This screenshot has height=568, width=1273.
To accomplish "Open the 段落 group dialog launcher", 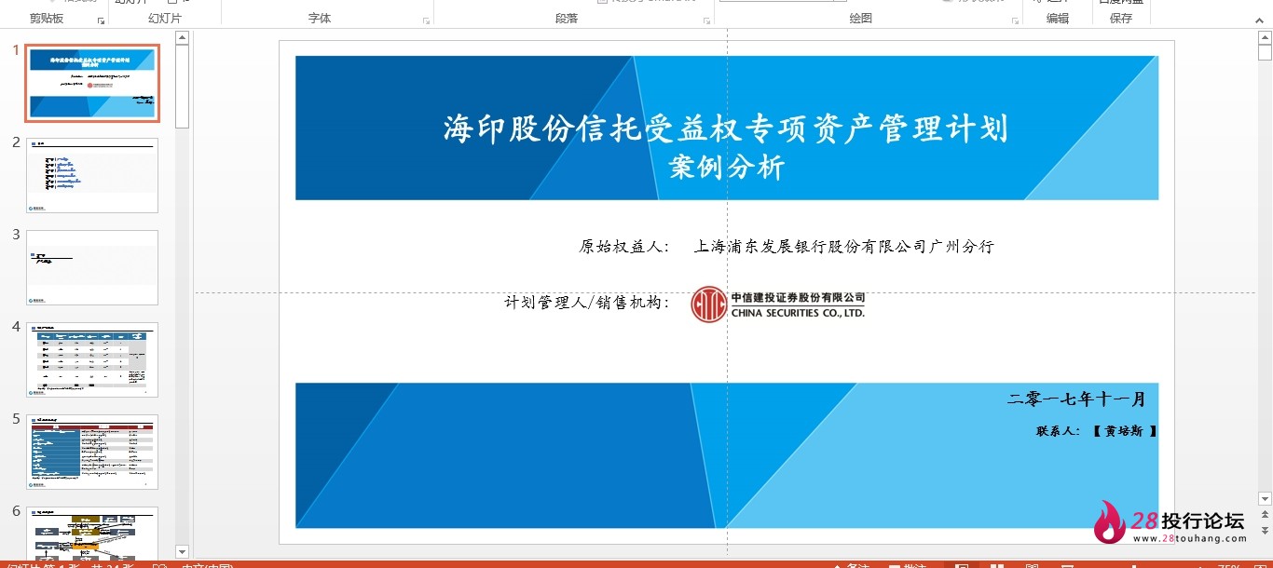I will coord(705,20).
